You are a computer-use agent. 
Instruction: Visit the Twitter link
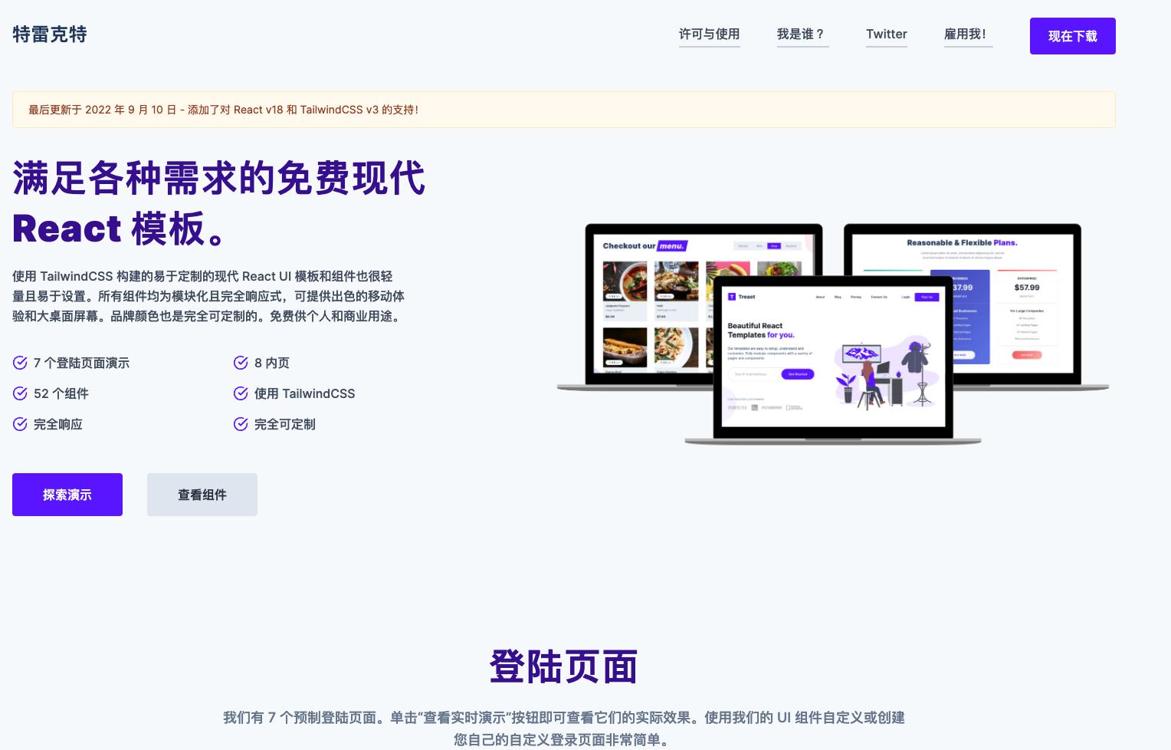pyautogui.click(x=886, y=35)
